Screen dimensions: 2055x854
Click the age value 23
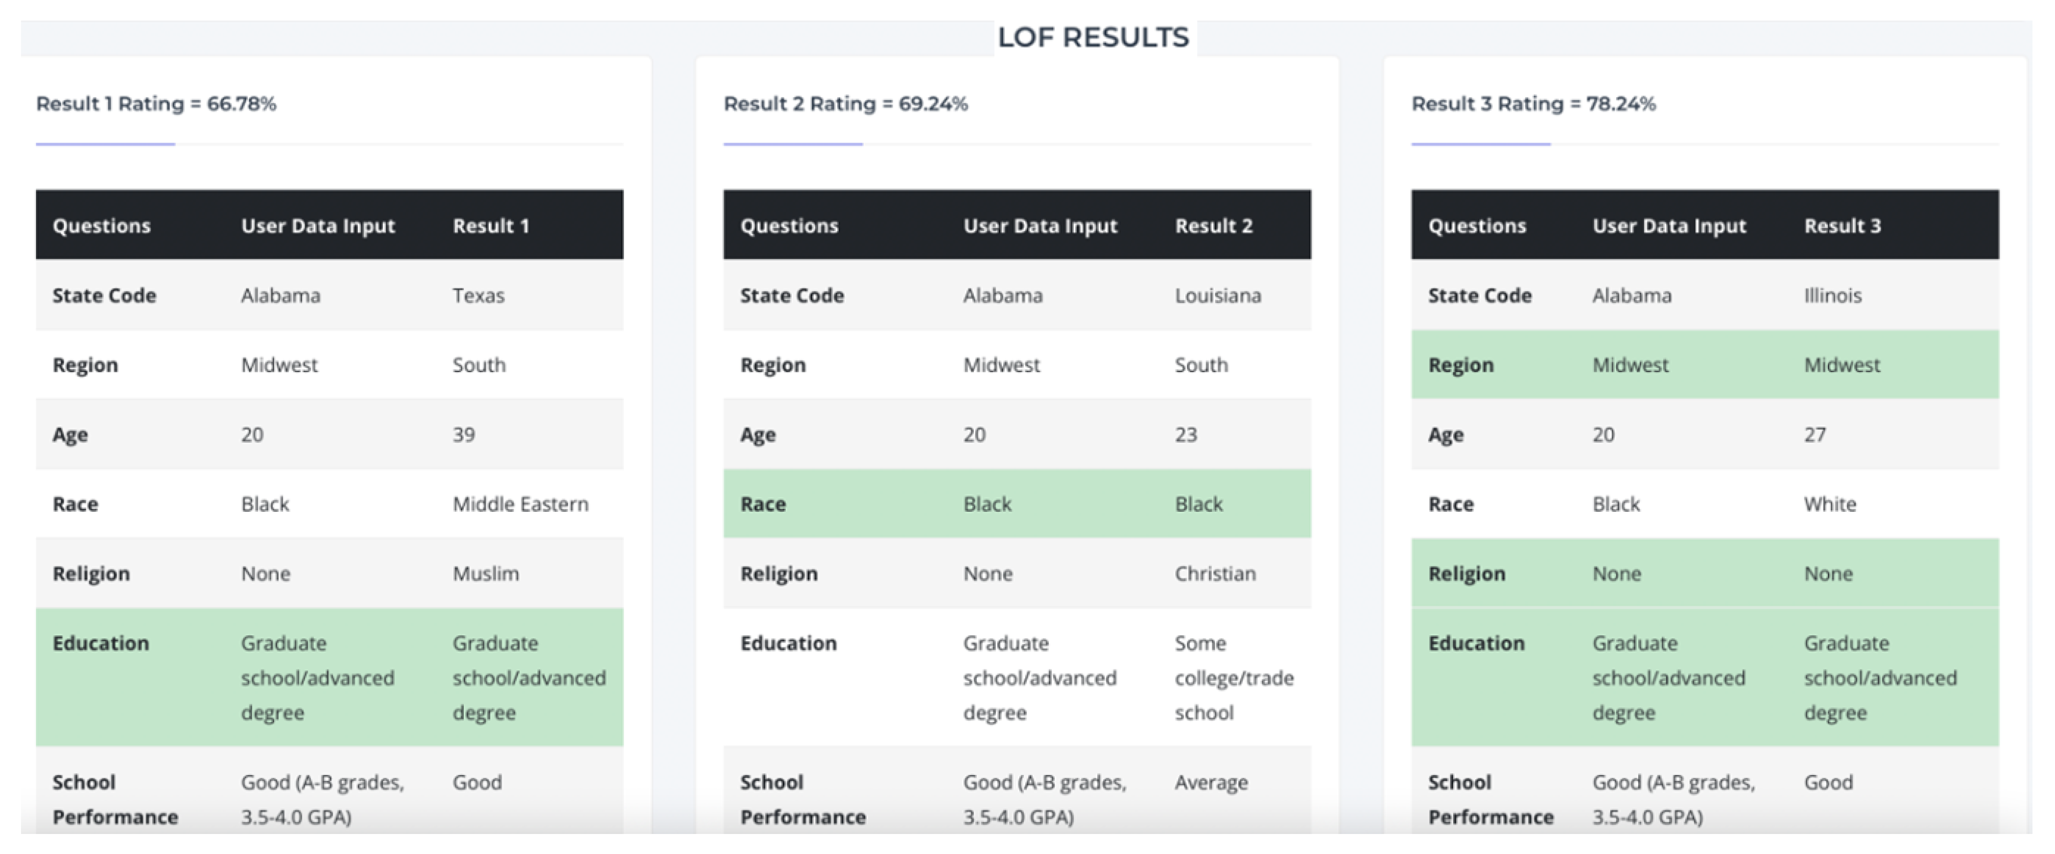(1185, 435)
